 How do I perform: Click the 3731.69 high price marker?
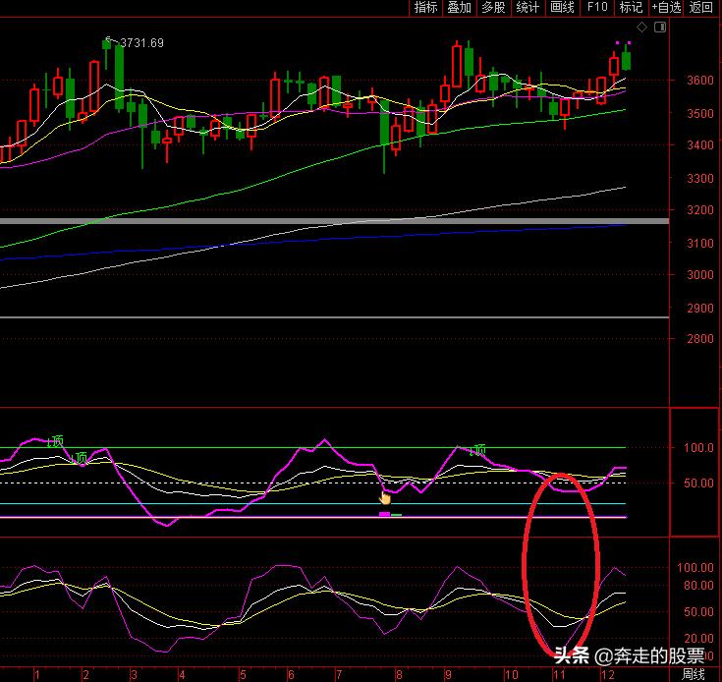pyautogui.click(x=140, y=42)
